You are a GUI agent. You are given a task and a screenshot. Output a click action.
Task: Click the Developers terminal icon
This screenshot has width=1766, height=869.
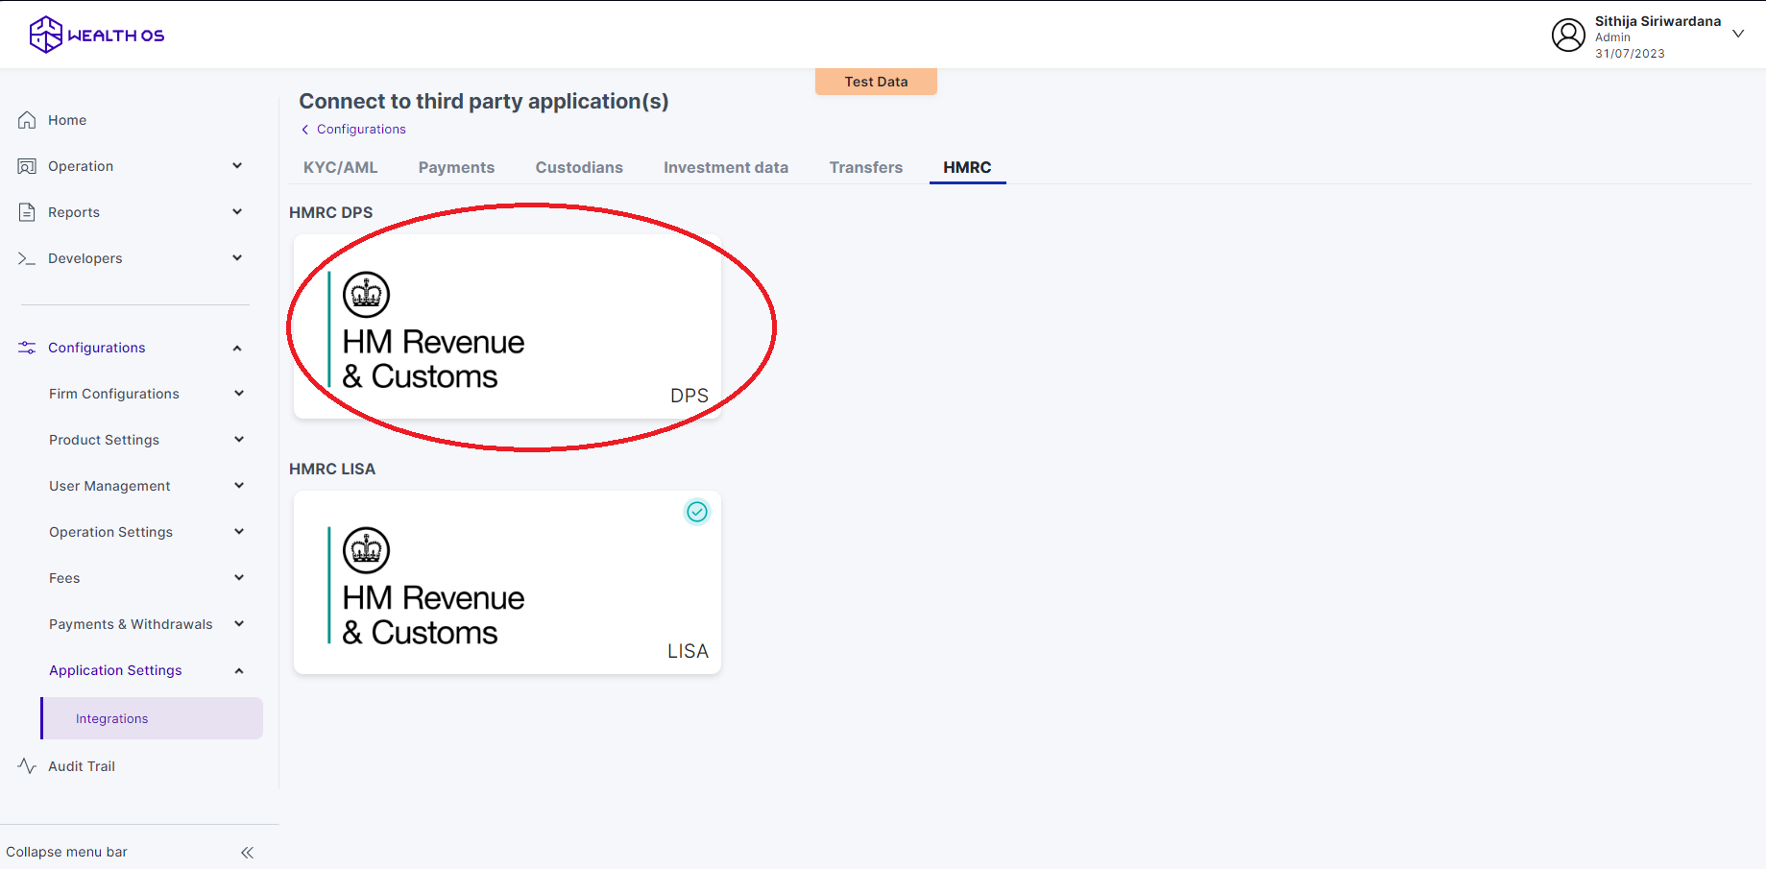click(27, 258)
